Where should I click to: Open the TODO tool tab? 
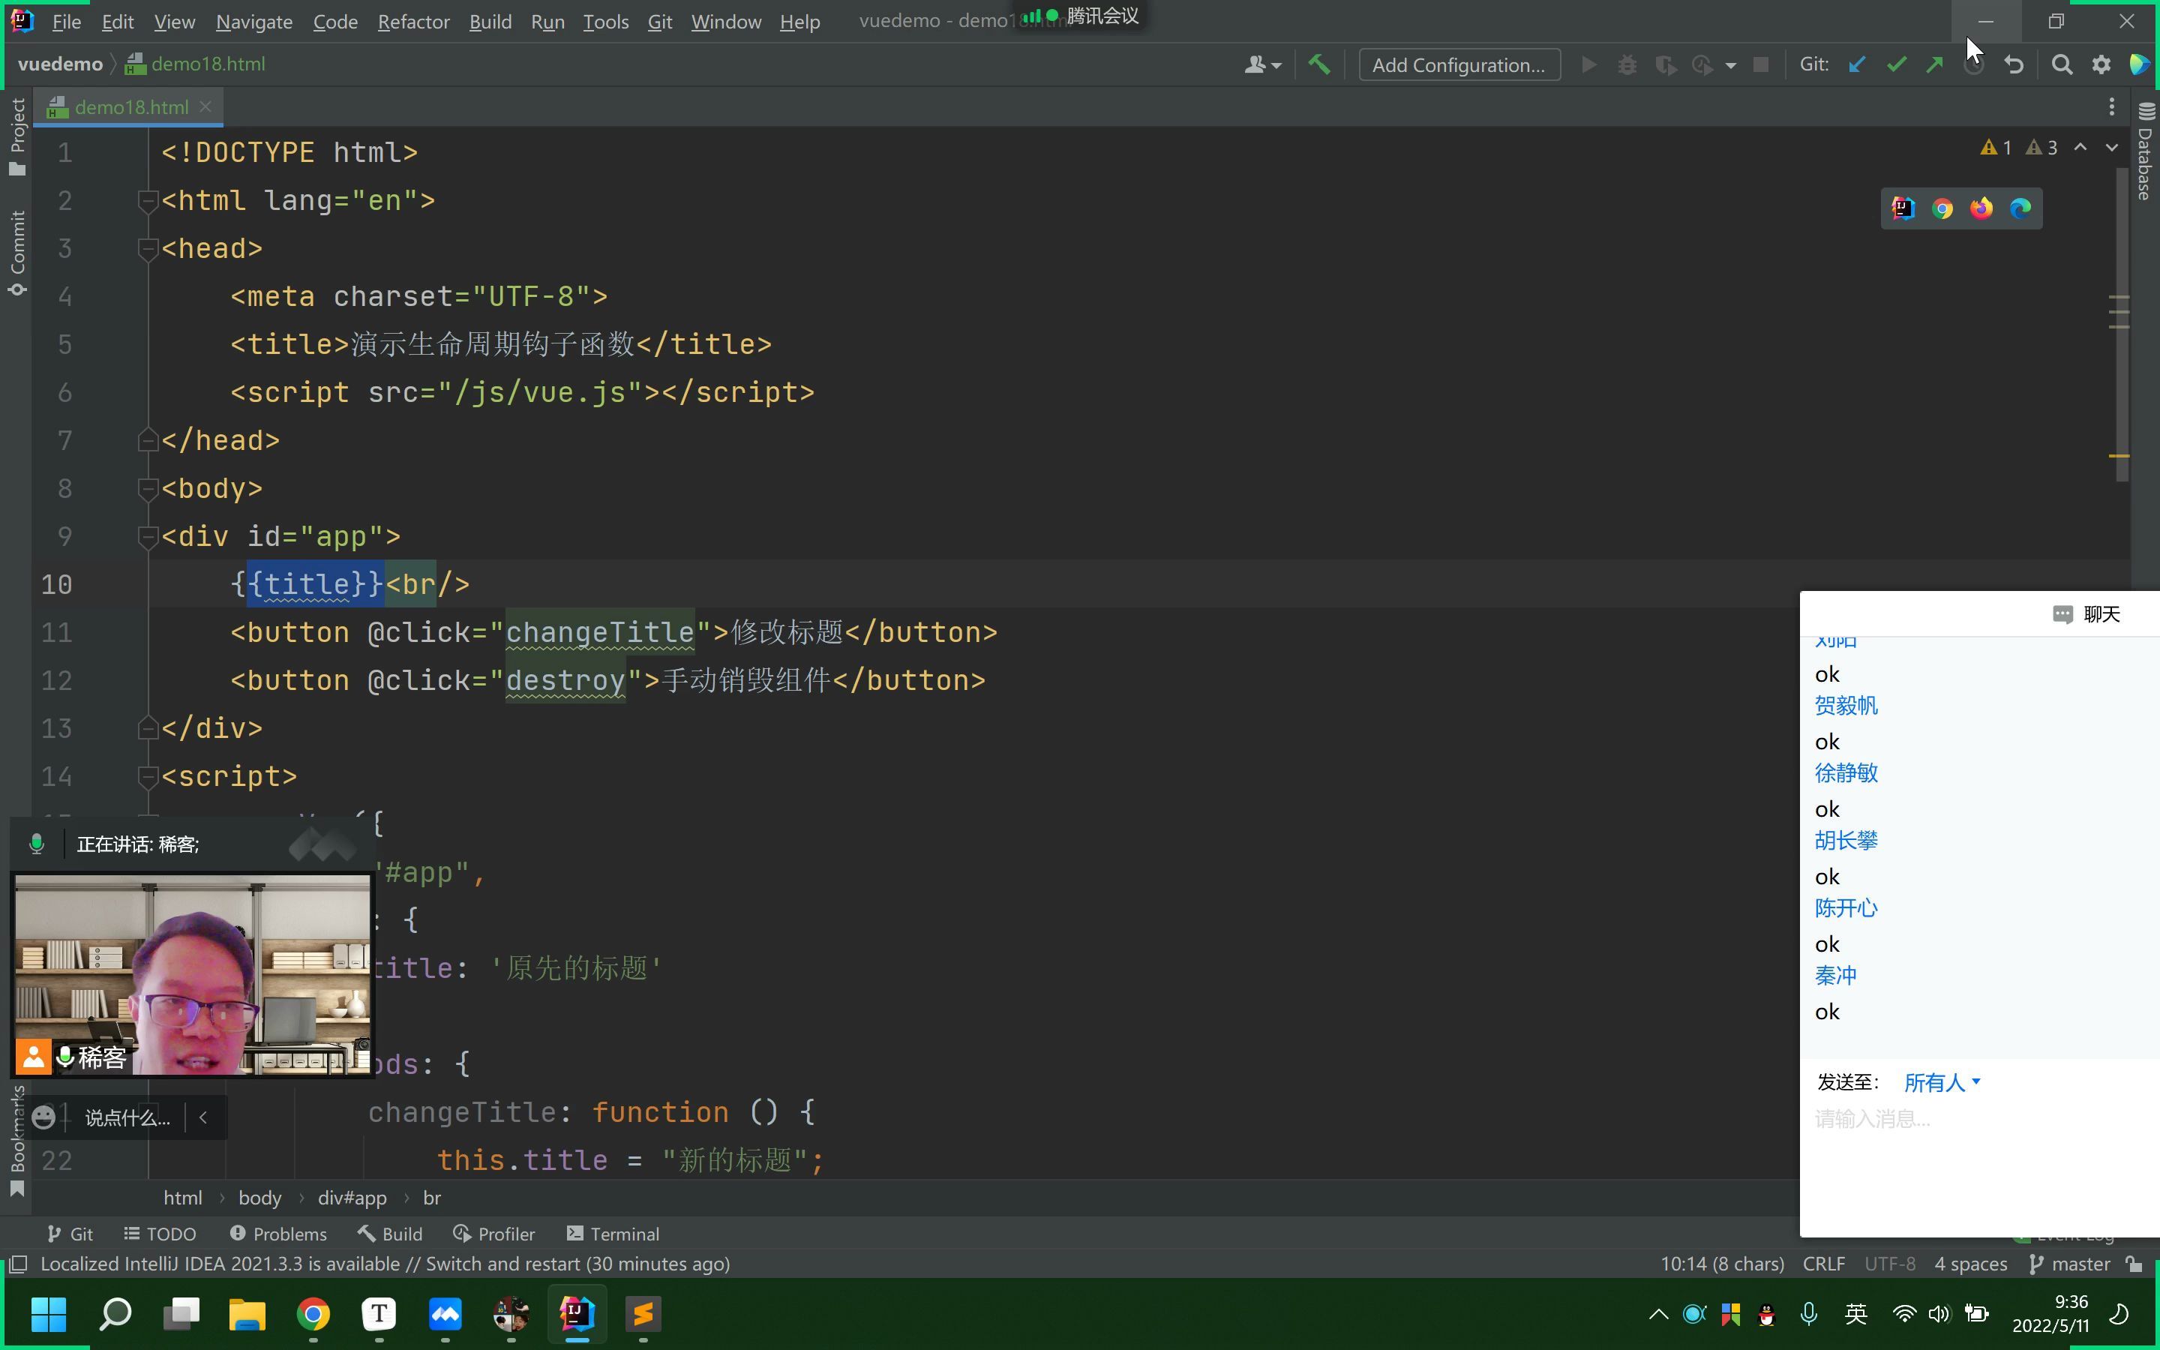(x=160, y=1233)
